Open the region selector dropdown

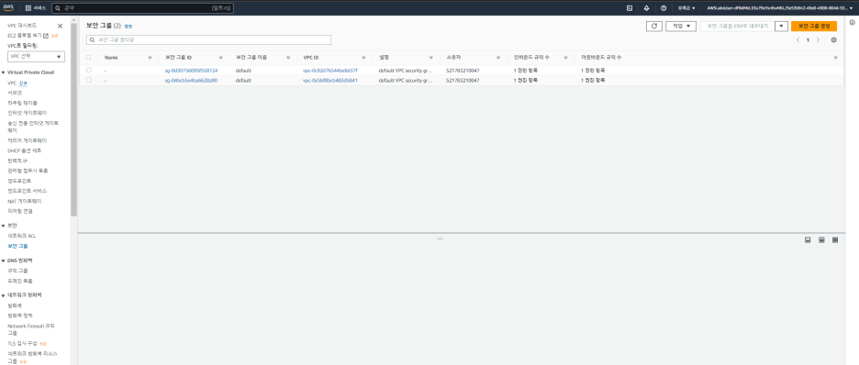(x=686, y=8)
